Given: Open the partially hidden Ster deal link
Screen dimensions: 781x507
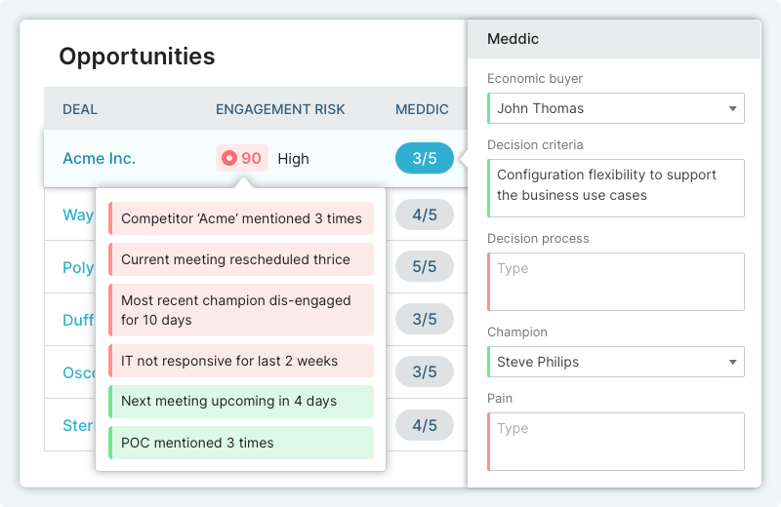Looking at the screenshot, I should pos(78,425).
